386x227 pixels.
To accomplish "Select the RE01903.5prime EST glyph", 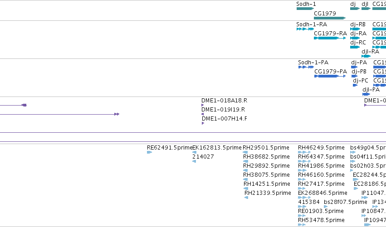I will coord(302,216).
